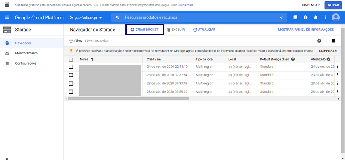Click the Storage product icon
Screen dimensions: 345x160
click(x=7, y=30)
